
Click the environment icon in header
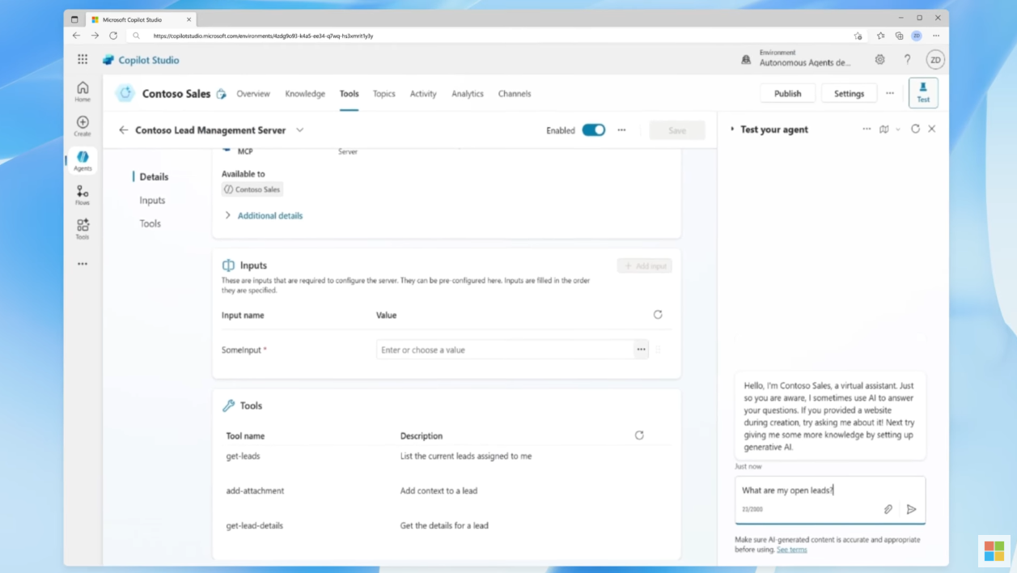(x=746, y=59)
